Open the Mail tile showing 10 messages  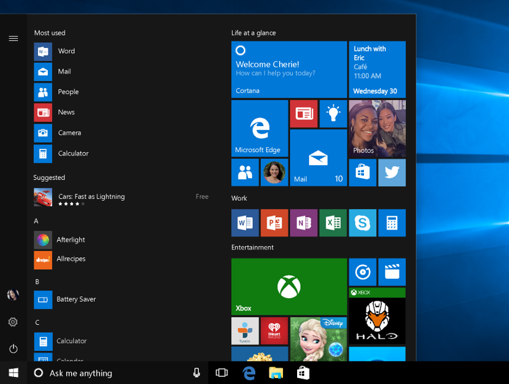(x=318, y=158)
